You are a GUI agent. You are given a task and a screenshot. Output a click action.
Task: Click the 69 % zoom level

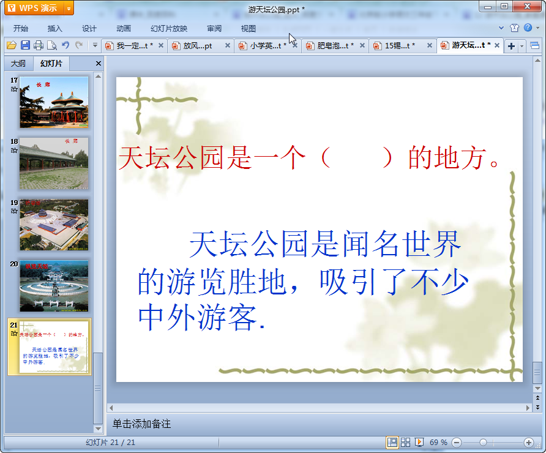pos(438,443)
